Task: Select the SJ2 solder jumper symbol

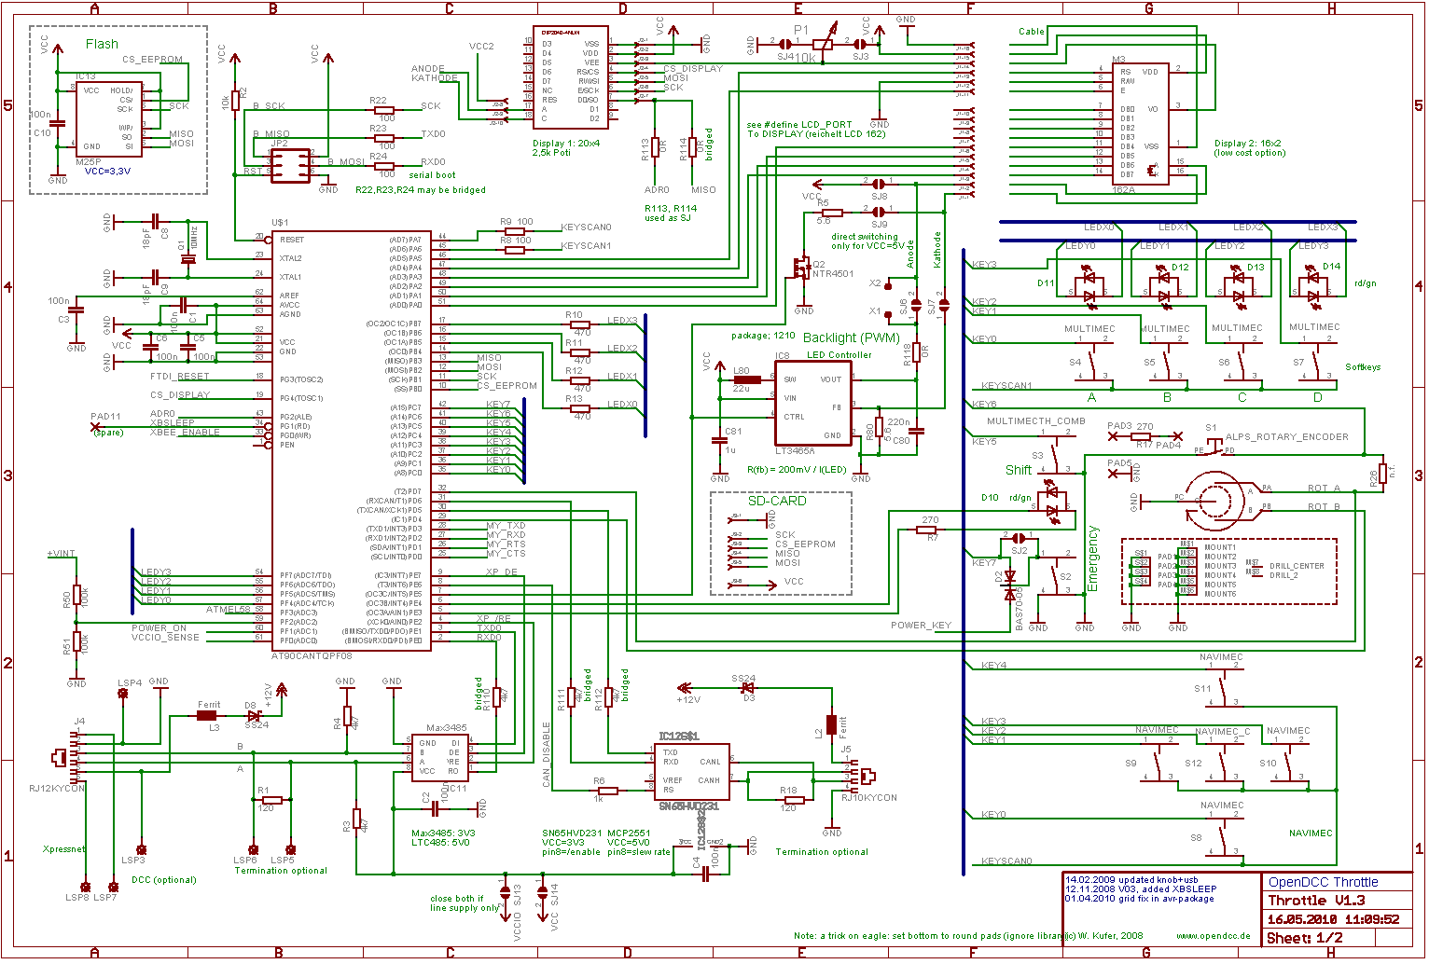Action: coord(1019,538)
